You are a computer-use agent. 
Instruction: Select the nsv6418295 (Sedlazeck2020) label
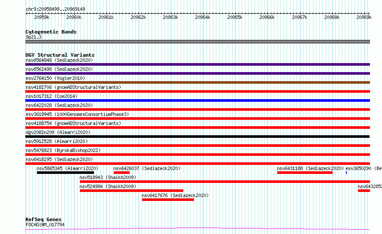(x=59, y=159)
